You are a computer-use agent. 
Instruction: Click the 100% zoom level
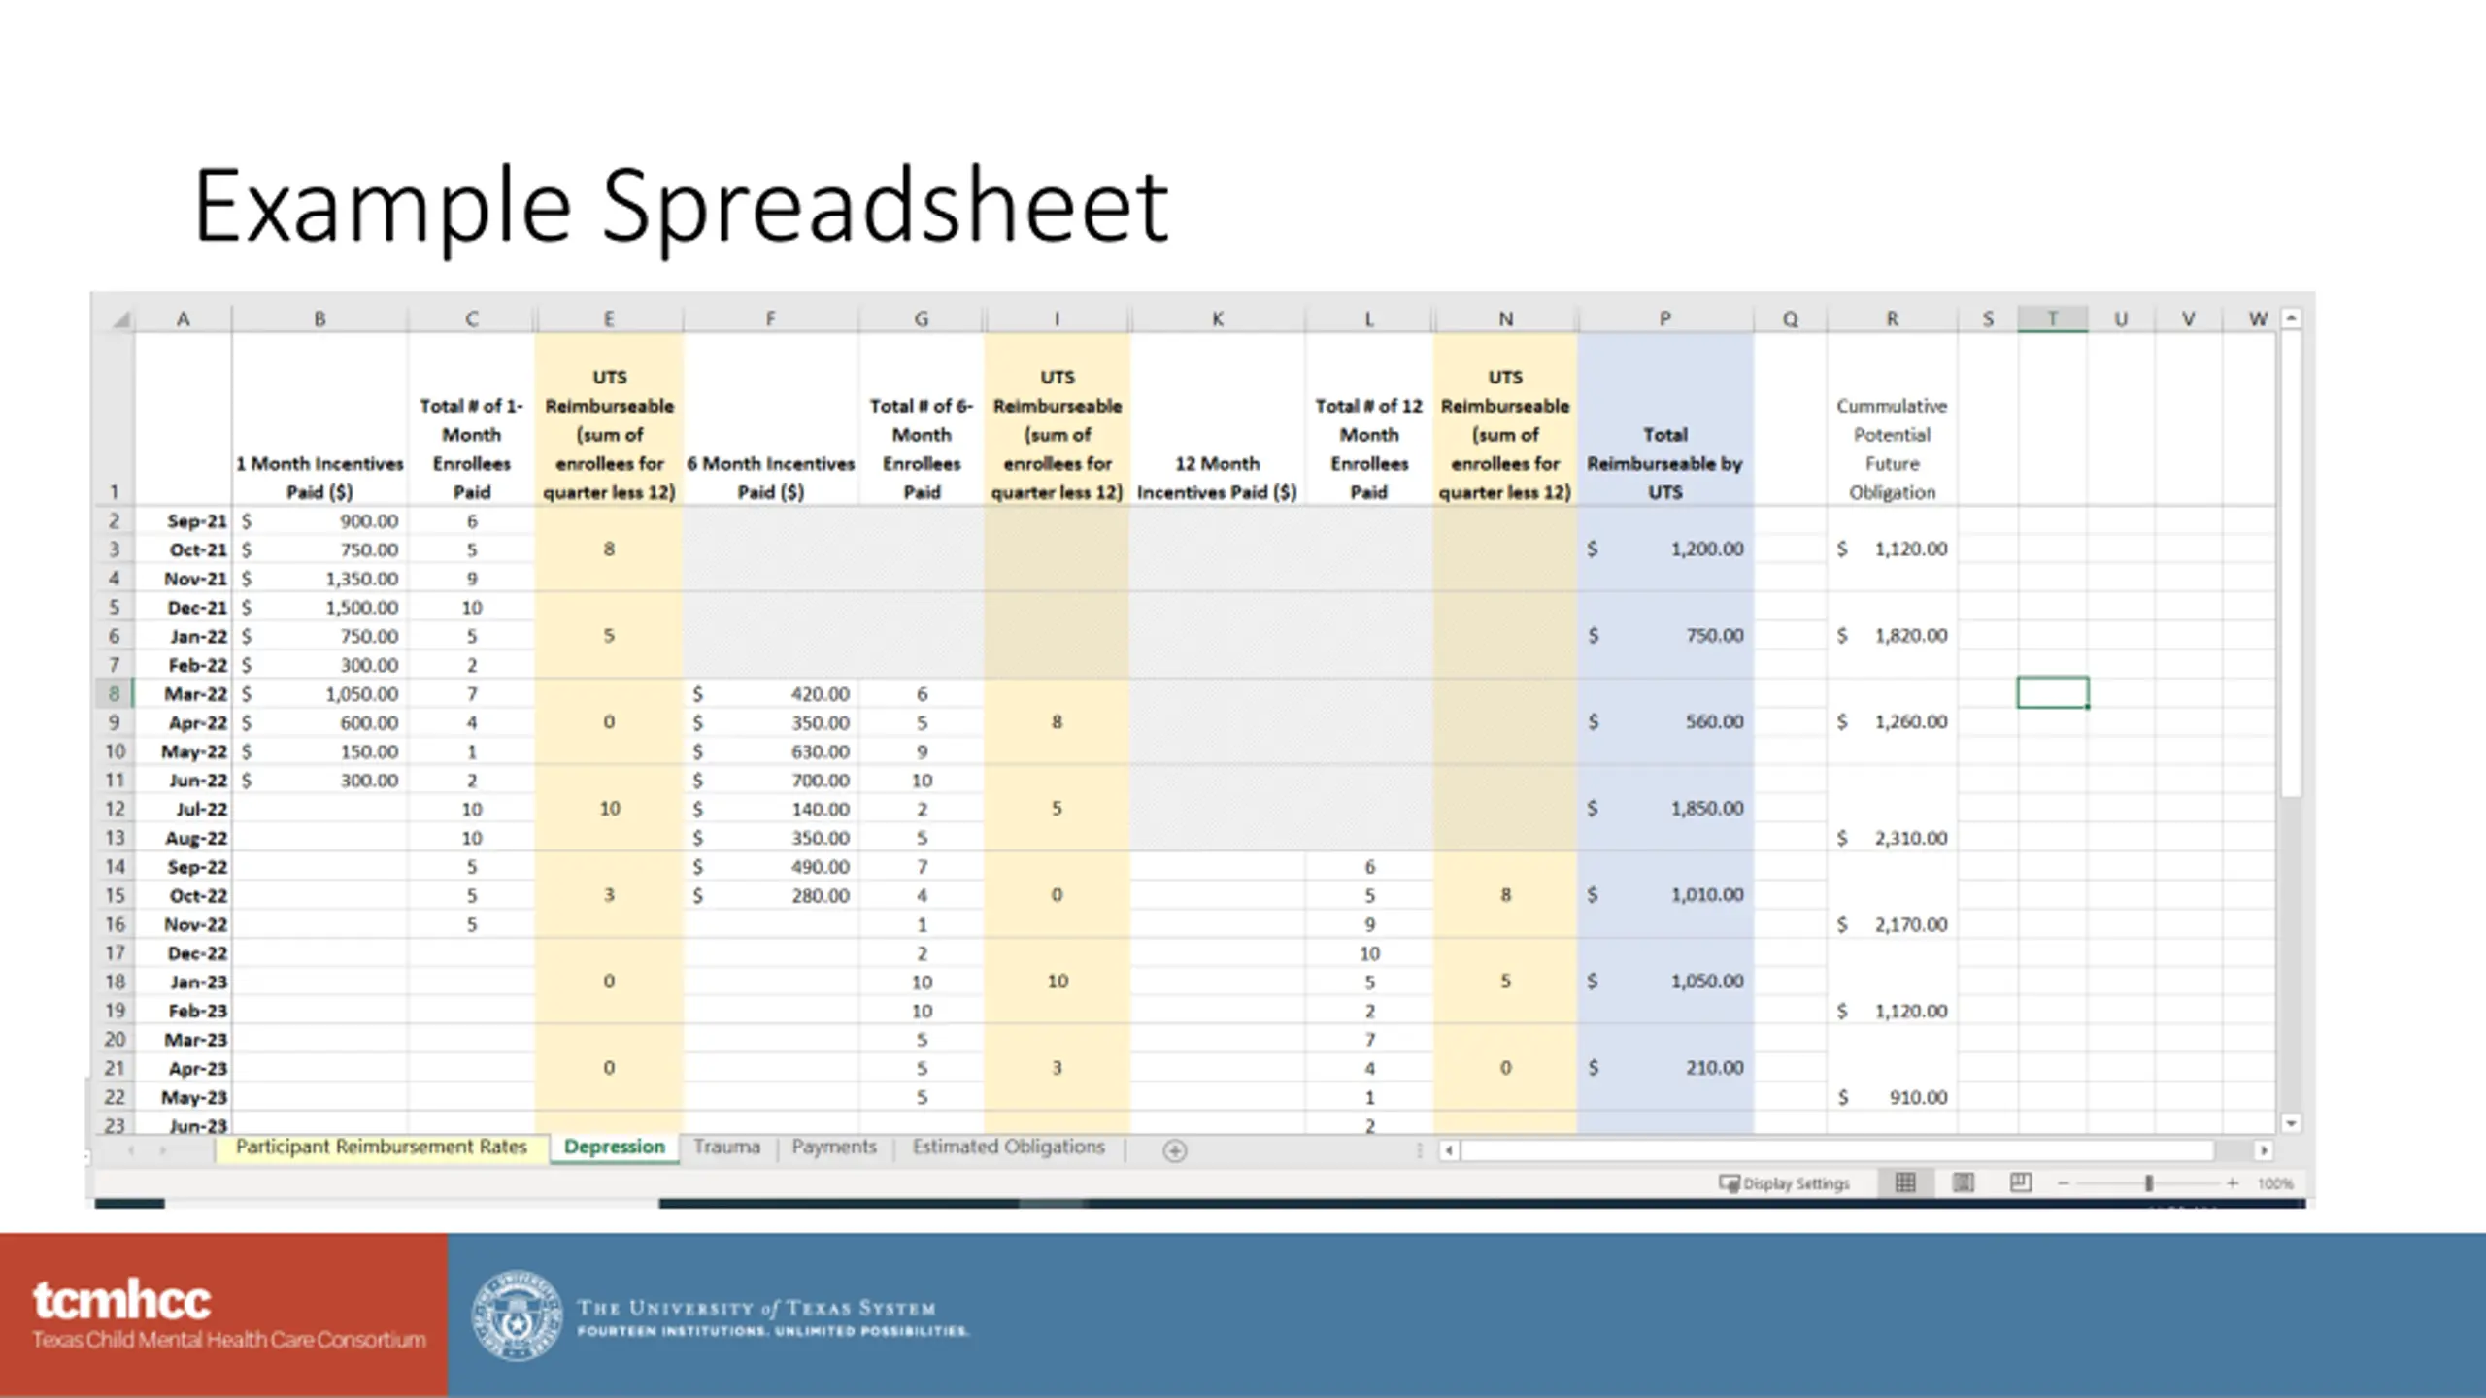coord(2275,1183)
